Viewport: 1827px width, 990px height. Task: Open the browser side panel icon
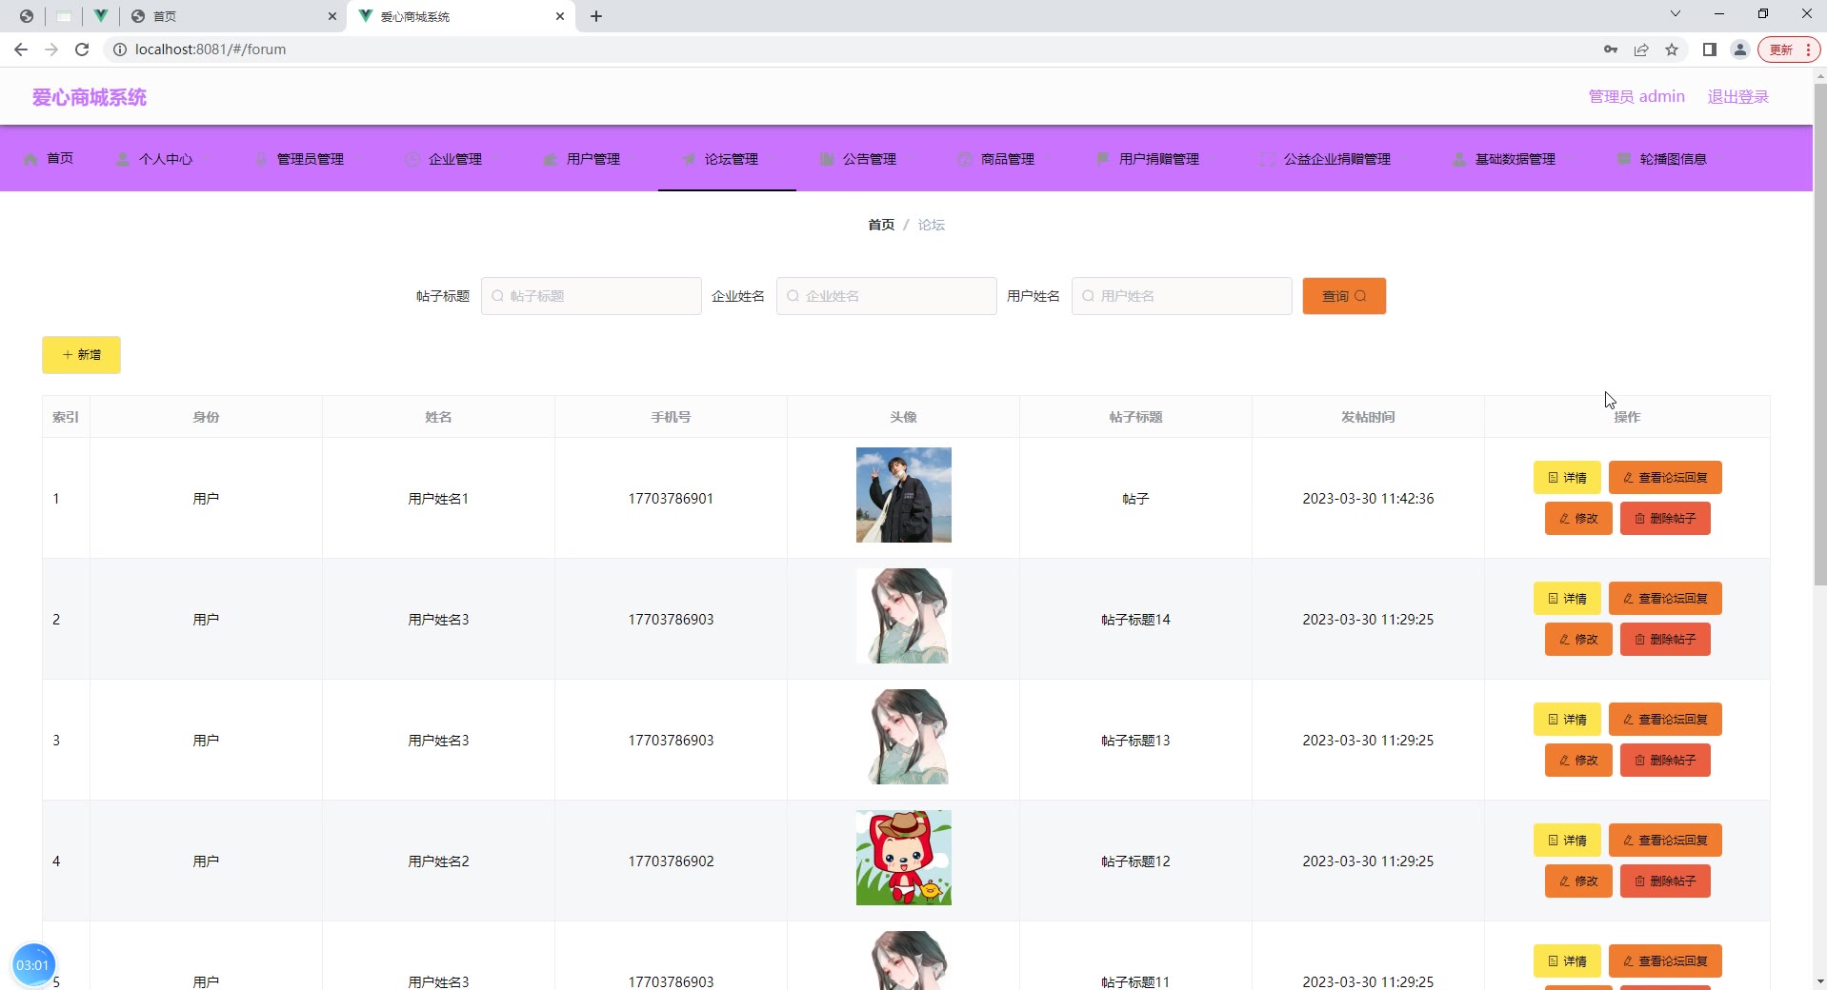coord(1709,49)
